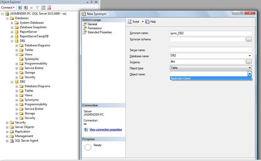Open View connection properties link
Image resolution: width=261 pixels, height=161 pixels.
[x=106, y=130]
